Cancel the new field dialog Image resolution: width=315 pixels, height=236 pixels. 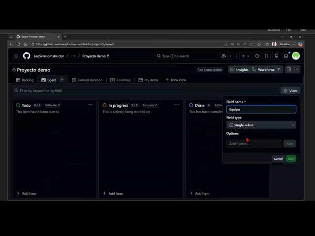tap(278, 159)
